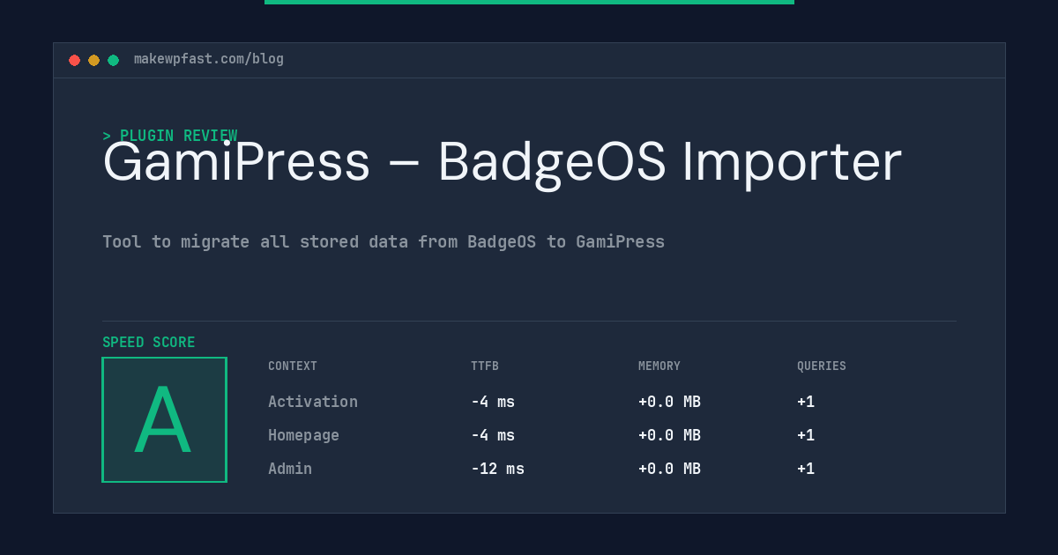Click Admin queries value +1
Image resolution: width=1058 pixels, height=555 pixels.
pyautogui.click(x=806, y=469)
